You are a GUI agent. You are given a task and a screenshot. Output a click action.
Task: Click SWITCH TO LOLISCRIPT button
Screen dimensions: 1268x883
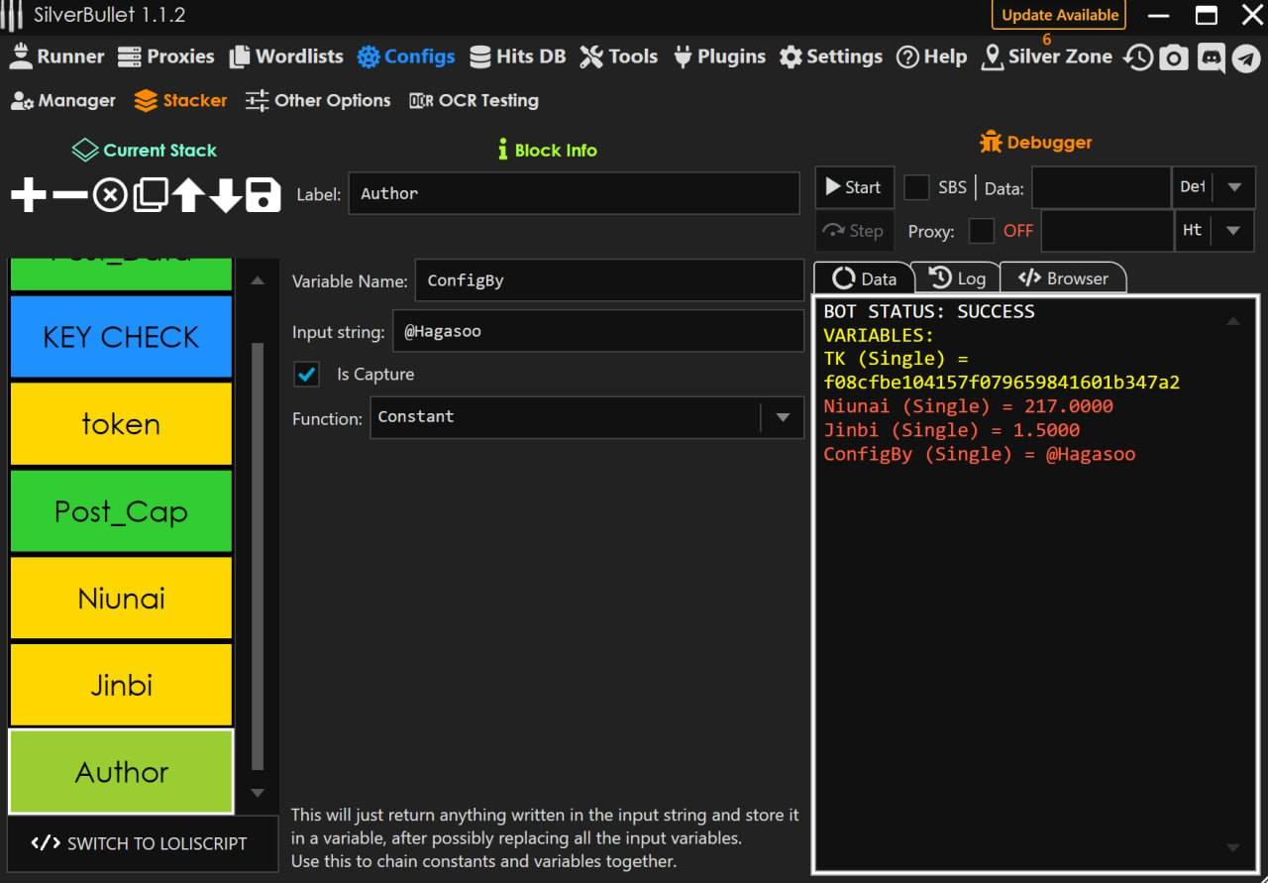coord(140,843)
